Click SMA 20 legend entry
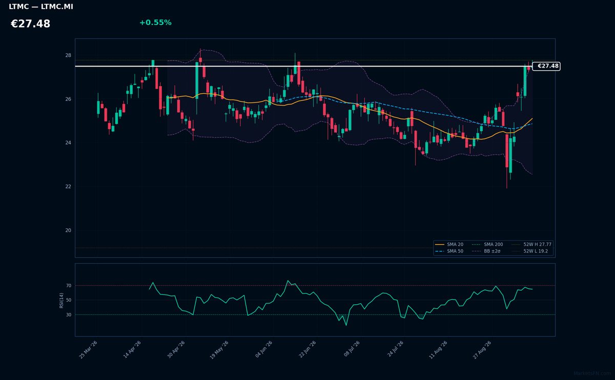Screen dimensions: 615x380 click(449, 244)
